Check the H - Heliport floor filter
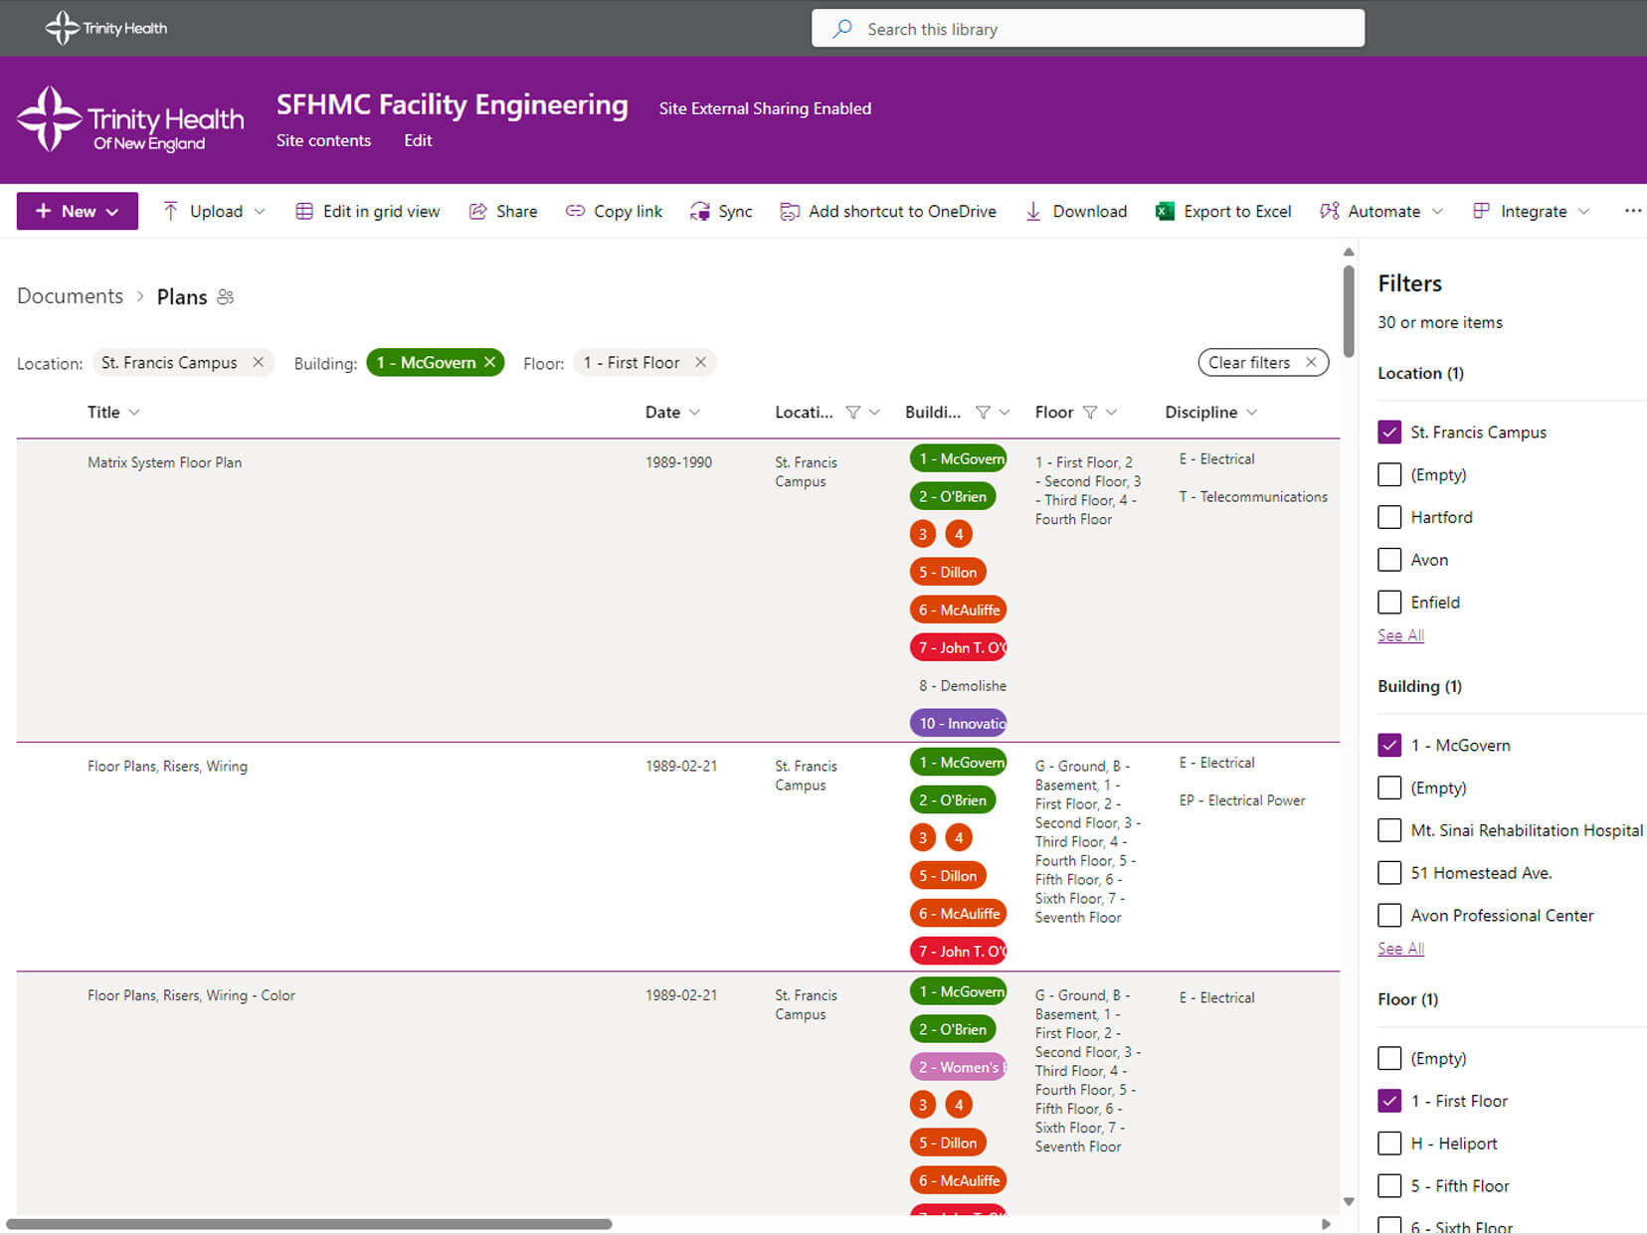 click(1389, 1144)
